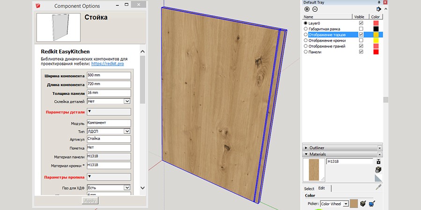Click Match Color of object in model
This screenshot has height=210, width=421.
click(x=363, y=203)
